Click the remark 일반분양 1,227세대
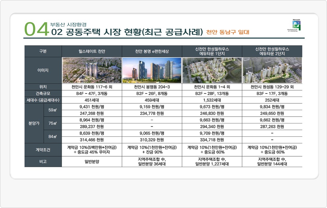The image size is (327, 208). [212, 164]
